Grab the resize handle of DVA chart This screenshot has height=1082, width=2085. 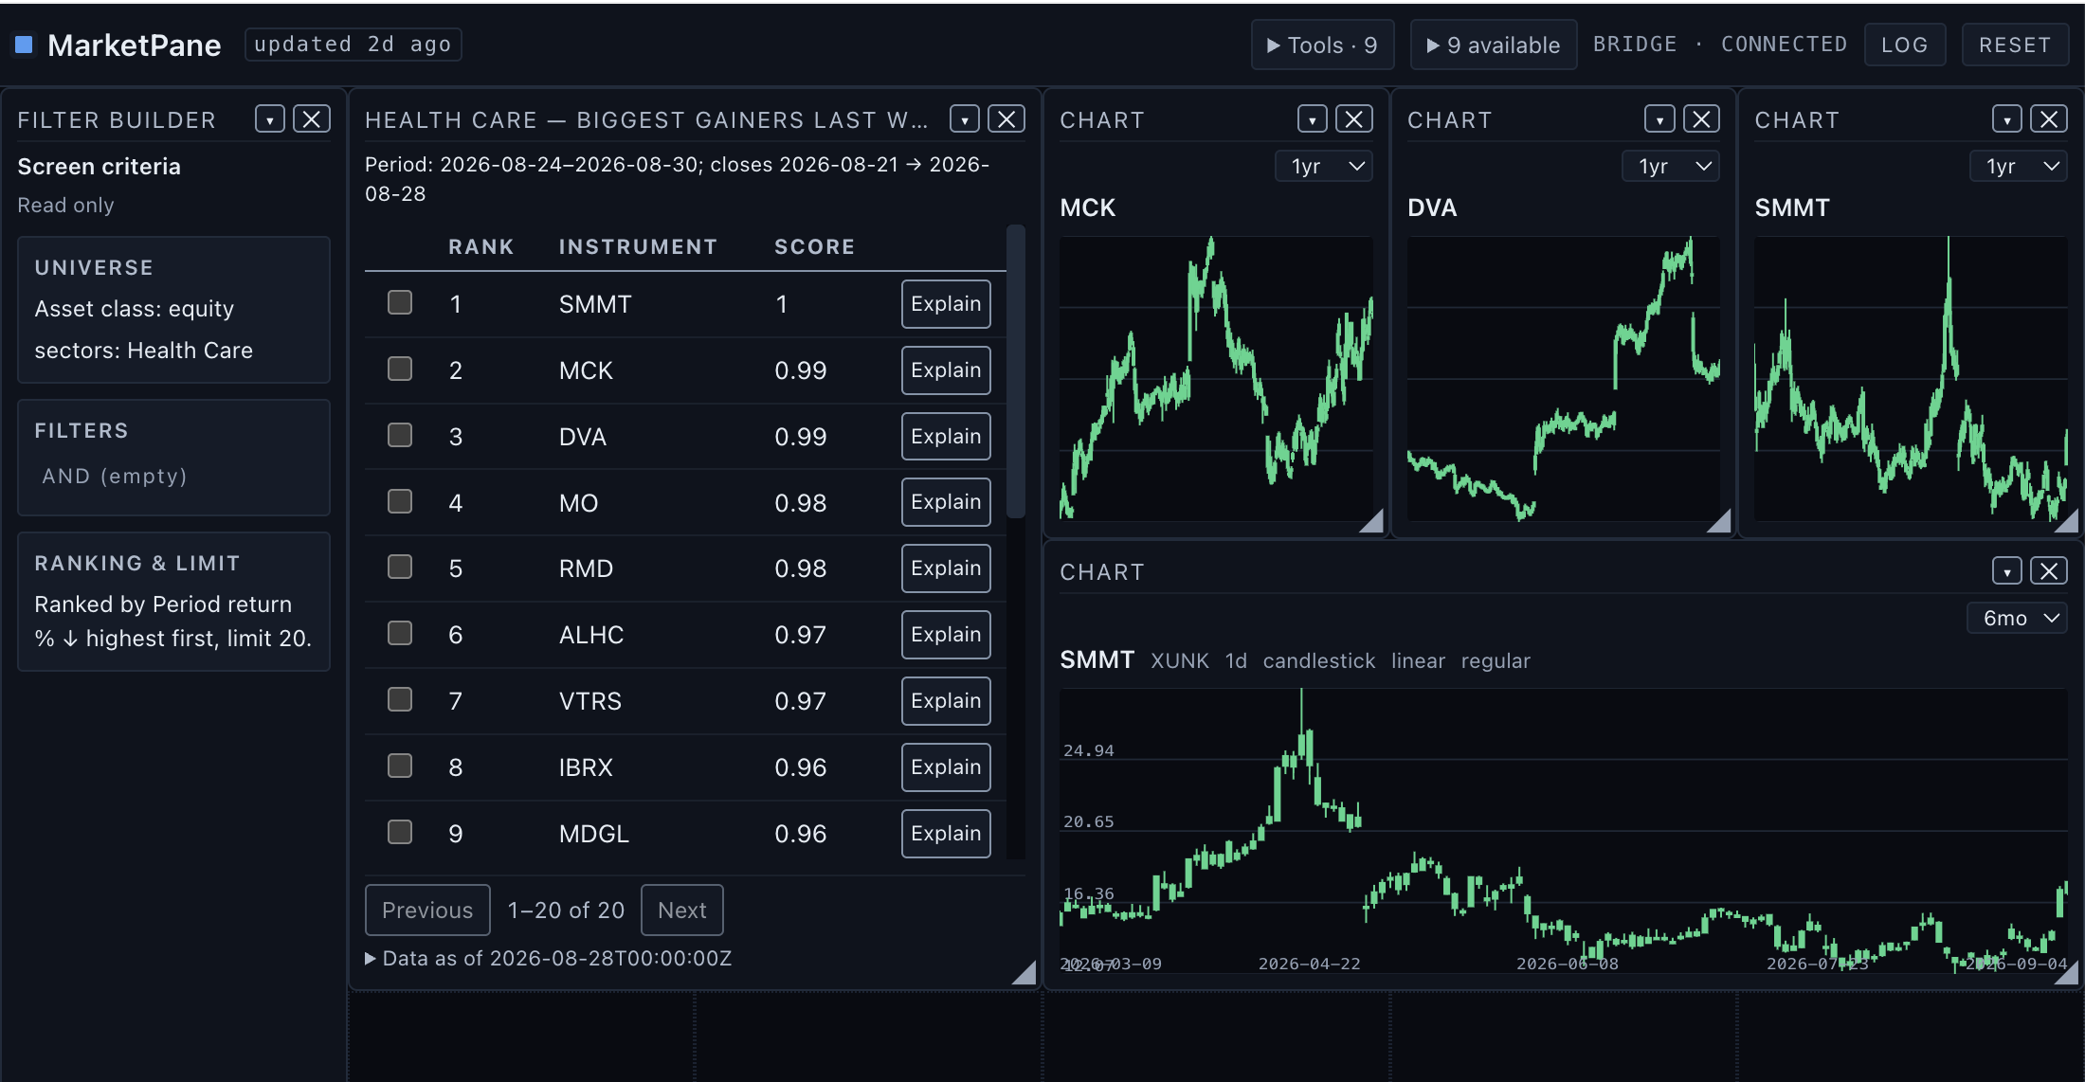[1718, 521]
